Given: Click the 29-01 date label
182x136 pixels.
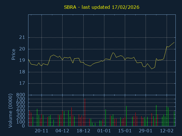Looking at the screenshot, I should 146,131.
